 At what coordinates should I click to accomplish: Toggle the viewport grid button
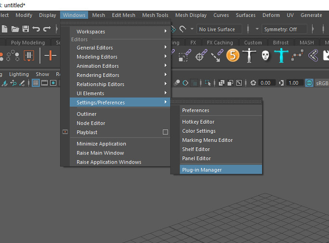pos(36,83)
